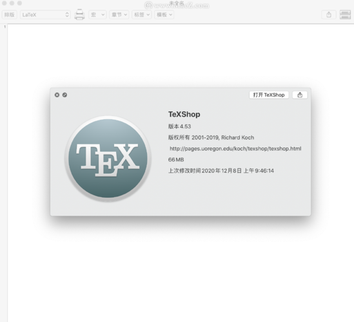Screen dimensions: 354x322
Task: Open the 宏 macros dropdown
Action: click(x=97, y=15)
